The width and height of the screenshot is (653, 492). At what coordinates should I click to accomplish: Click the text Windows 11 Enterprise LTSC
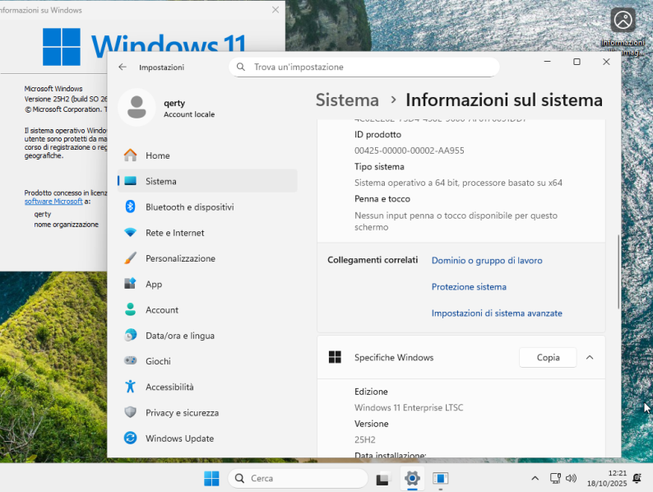click(x=409, y=407)
